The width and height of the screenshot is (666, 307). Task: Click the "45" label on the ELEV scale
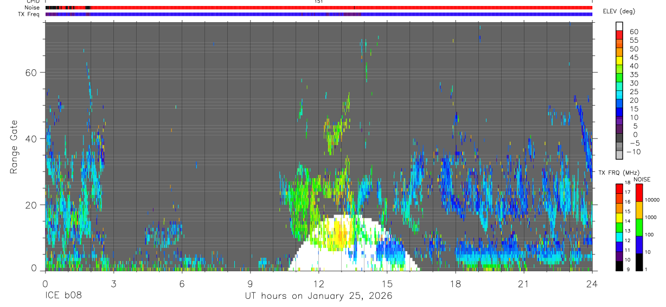(x=633, y=57)
